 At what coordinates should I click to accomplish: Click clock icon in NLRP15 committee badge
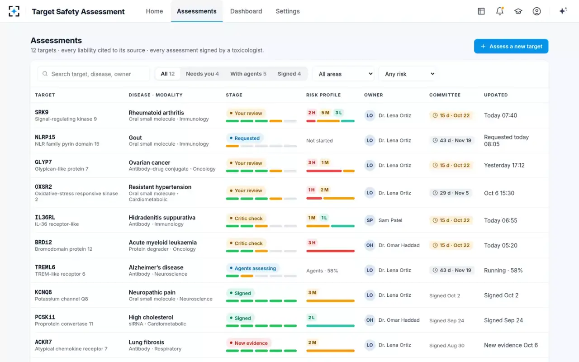click(435, 140)
